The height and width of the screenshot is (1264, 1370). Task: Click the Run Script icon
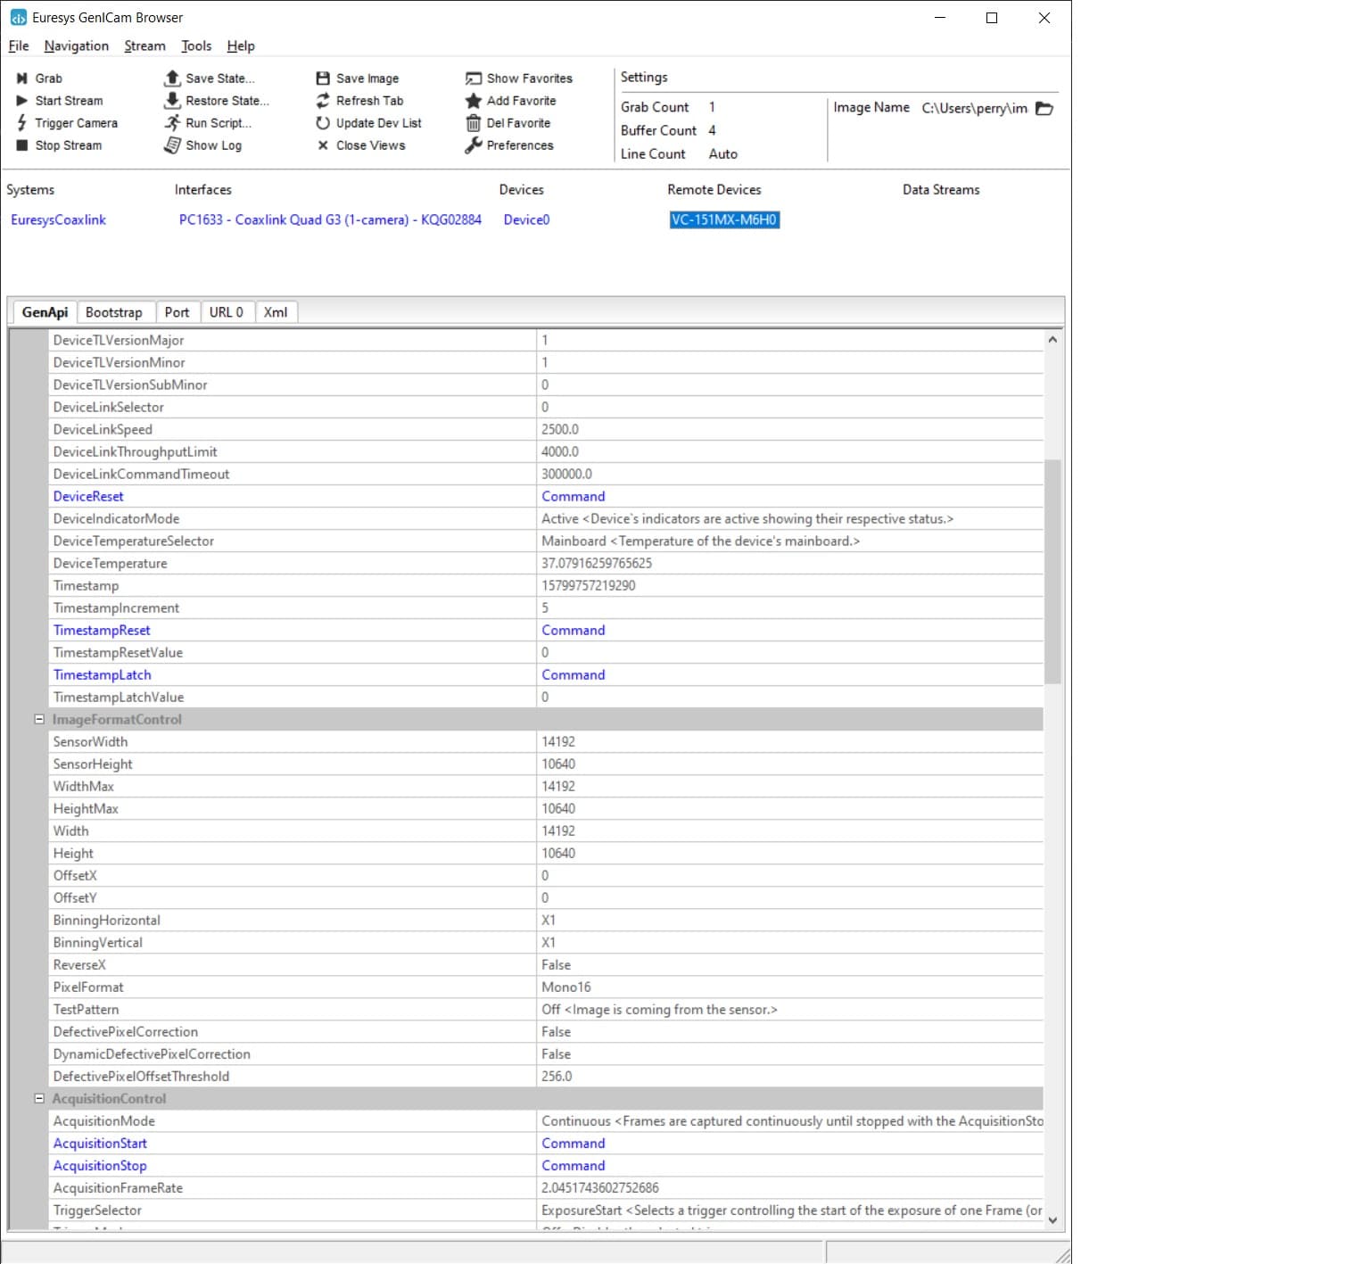[x=173, y=123]
